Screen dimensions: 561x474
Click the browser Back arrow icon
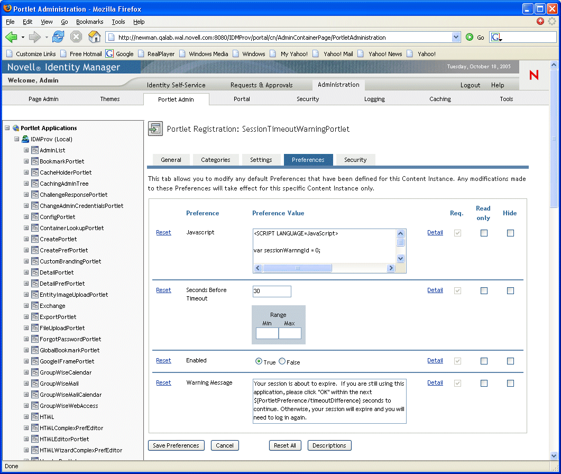pyautogui.click(x=11, y=37)
